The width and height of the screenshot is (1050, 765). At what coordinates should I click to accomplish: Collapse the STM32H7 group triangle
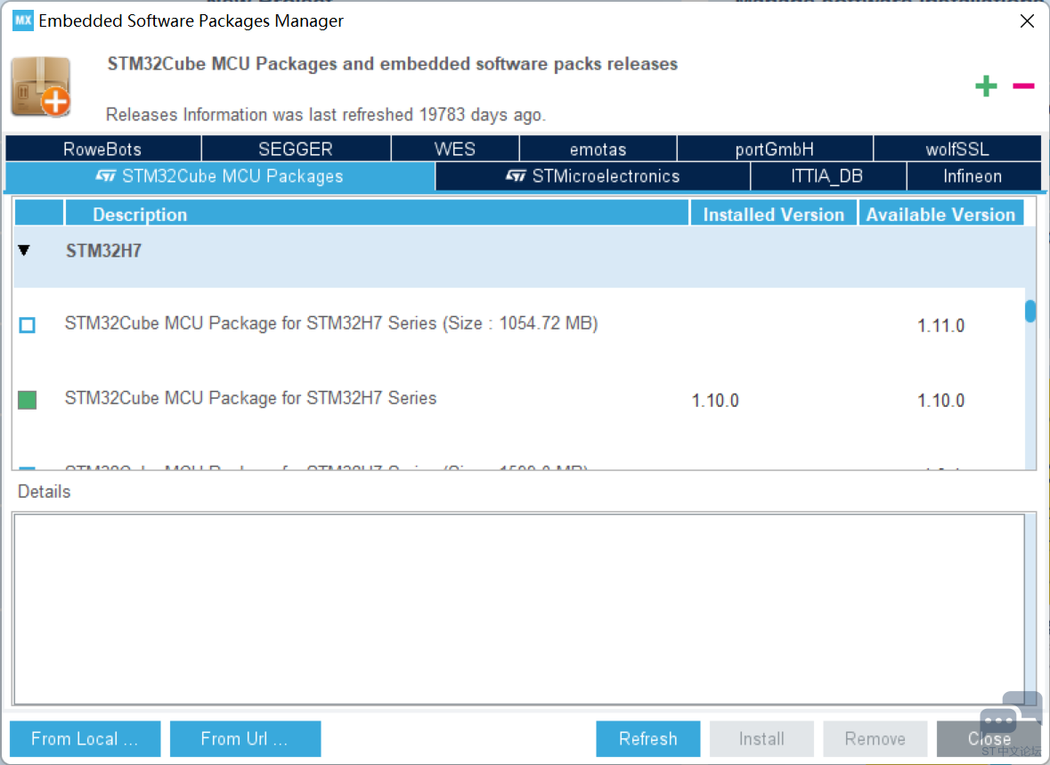coord(24,250)
